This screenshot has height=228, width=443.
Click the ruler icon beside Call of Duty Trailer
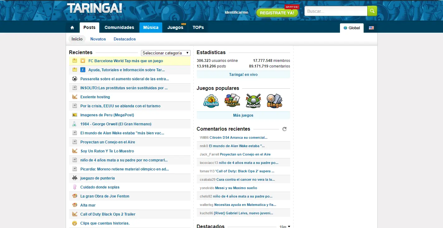(75, 214)
